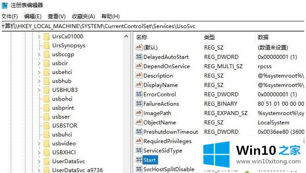
Task: Expand the usbcir tree node
Action: 39,63
